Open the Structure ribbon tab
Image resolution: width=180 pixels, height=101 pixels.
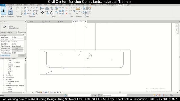tap(19, 5)
